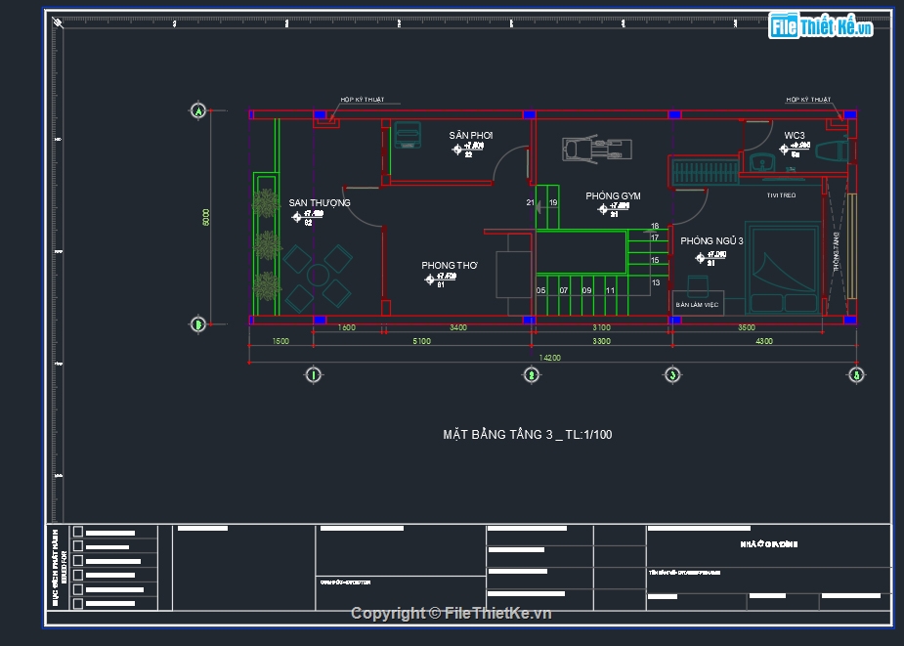
Task: Tick the top checkbox in title block
Action: (x=78, y=533)
